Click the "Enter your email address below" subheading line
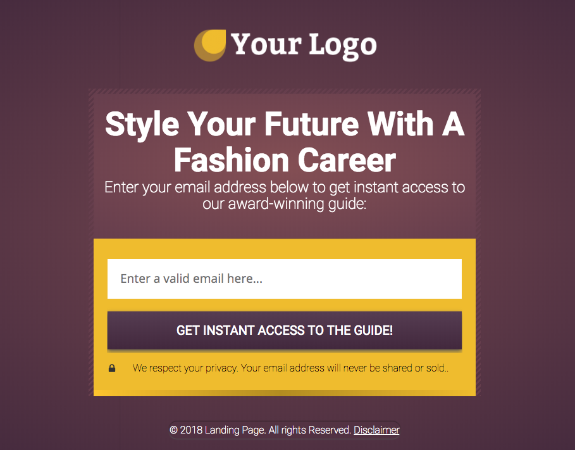This screenshot has width=575, height=450. (x=284, y=188)
